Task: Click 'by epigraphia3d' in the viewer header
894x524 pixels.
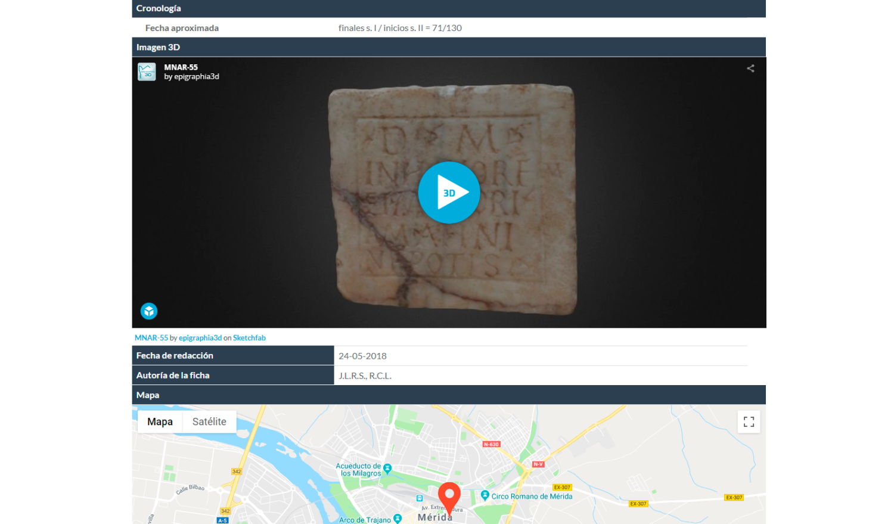Action: [192, 77]
